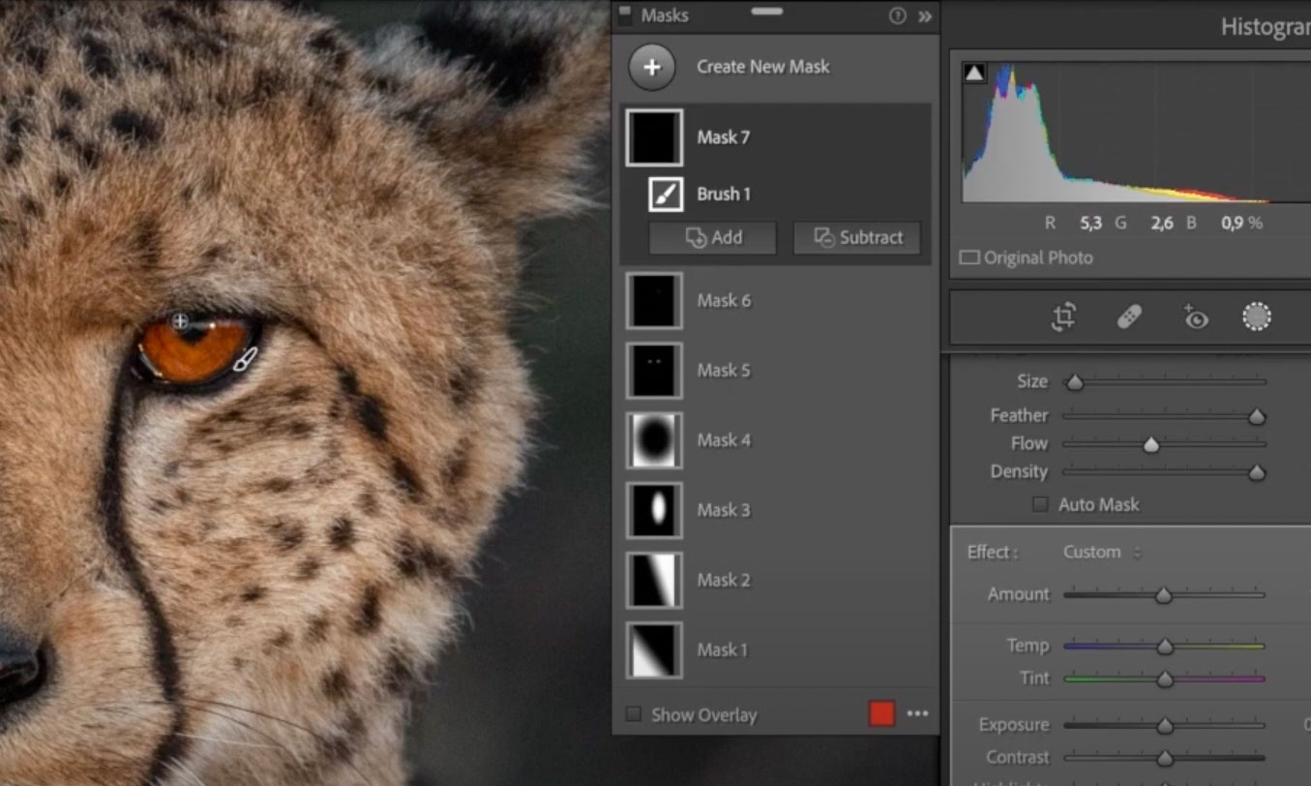Click the Brush 1 brush icon
Screen dimensions: 1311x786
point(665,195)
